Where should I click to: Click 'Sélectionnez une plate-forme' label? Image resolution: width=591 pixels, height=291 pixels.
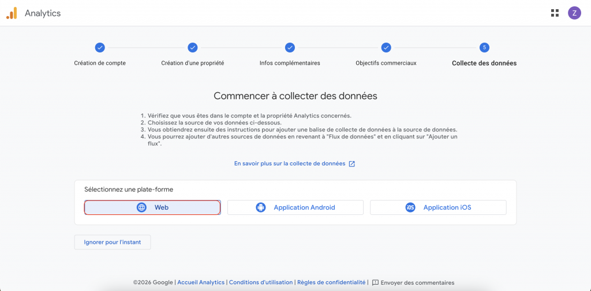(129, 190)
